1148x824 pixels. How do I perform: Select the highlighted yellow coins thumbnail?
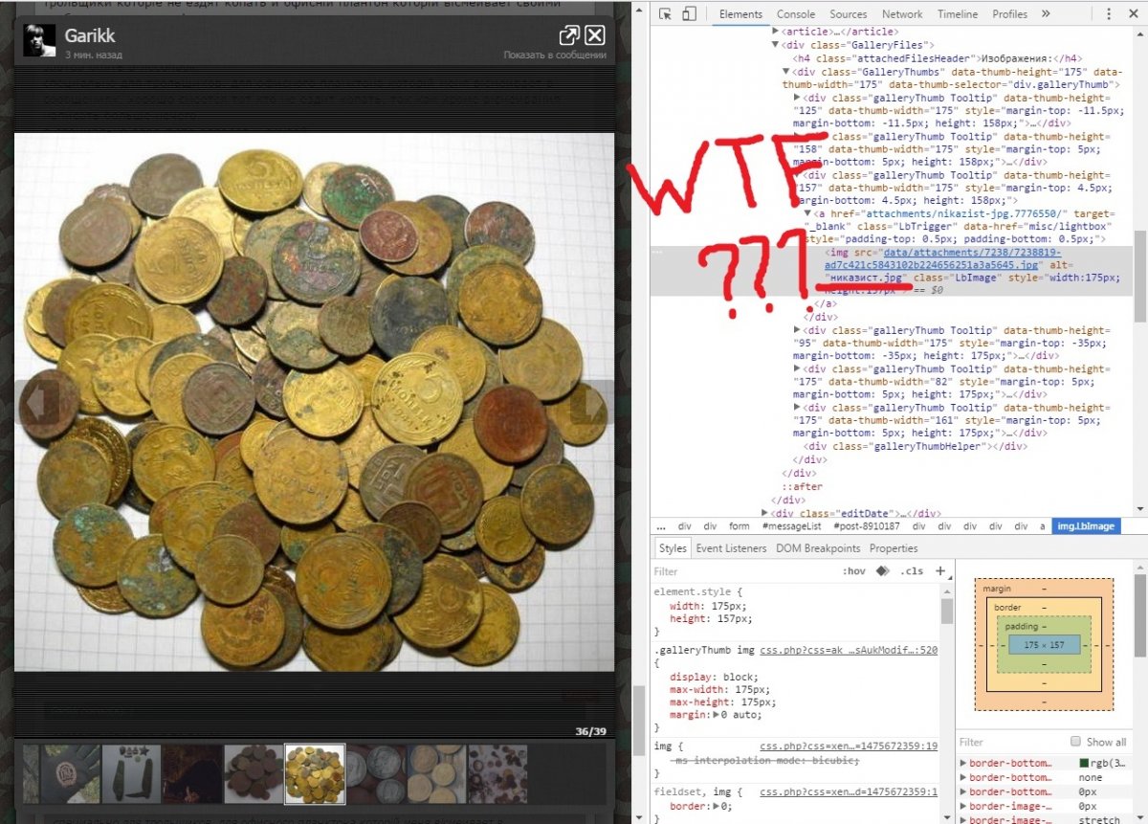(x=315, y=774)
